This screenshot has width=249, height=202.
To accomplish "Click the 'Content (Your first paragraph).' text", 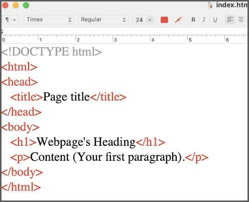I will [x=107, y=157].
